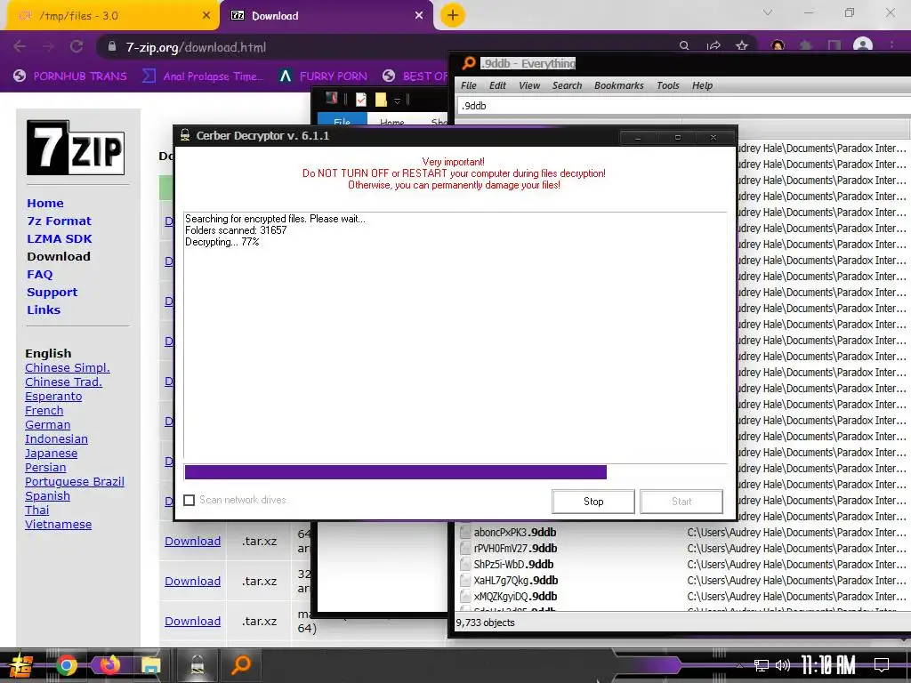
Task: Click the site info lock icon
Action: click(x=112, y=46)
